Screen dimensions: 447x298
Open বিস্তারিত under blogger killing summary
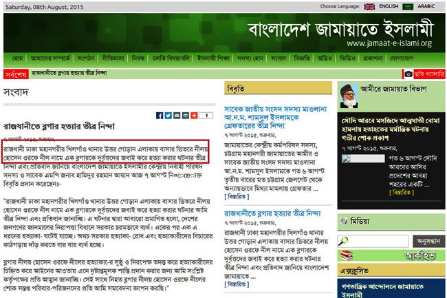(237, 284)
